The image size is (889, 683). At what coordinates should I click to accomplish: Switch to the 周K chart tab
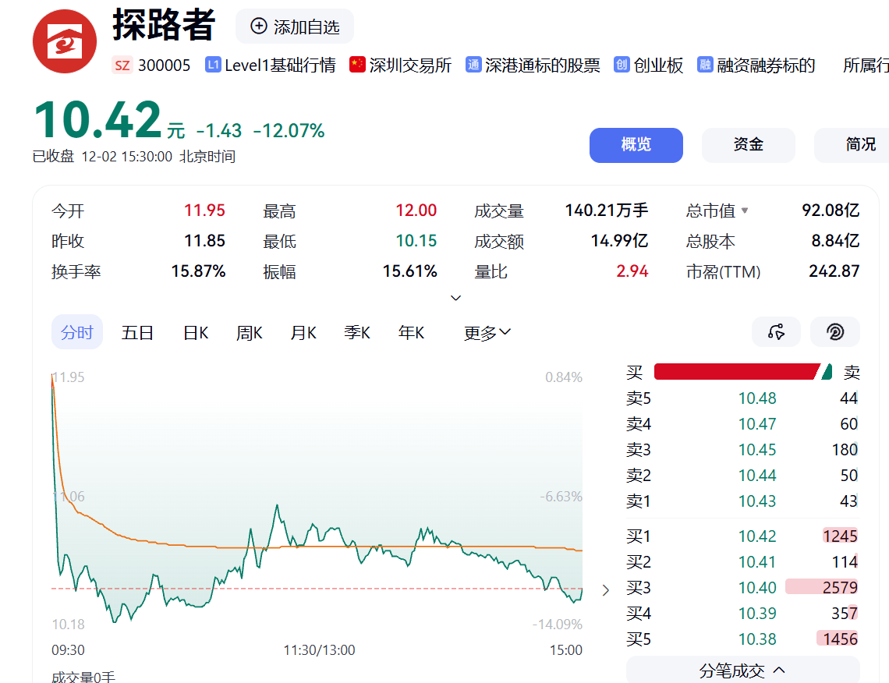click(250, 333)
